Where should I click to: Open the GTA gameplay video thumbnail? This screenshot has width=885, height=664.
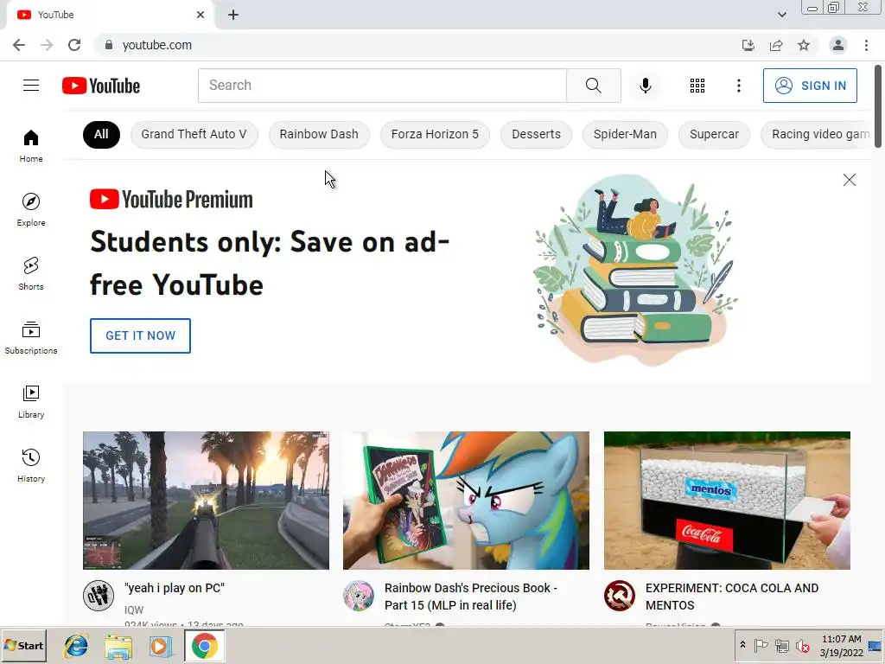pyautogui.click(x=206, y=501)
